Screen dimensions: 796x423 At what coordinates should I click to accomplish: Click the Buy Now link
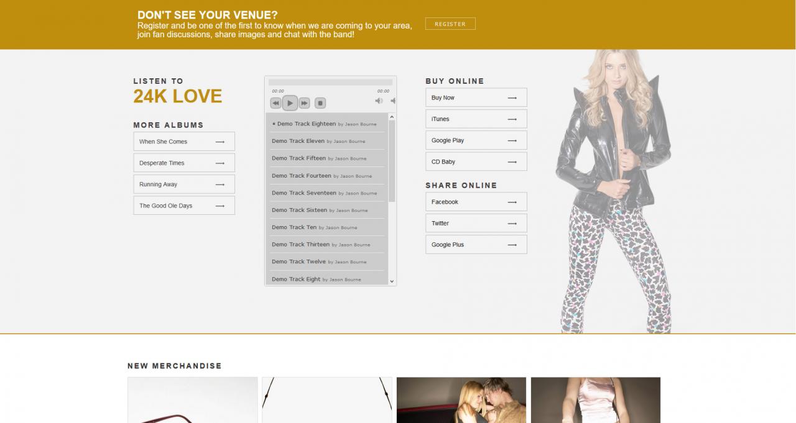pyautogui.click(x=476, y=98)
